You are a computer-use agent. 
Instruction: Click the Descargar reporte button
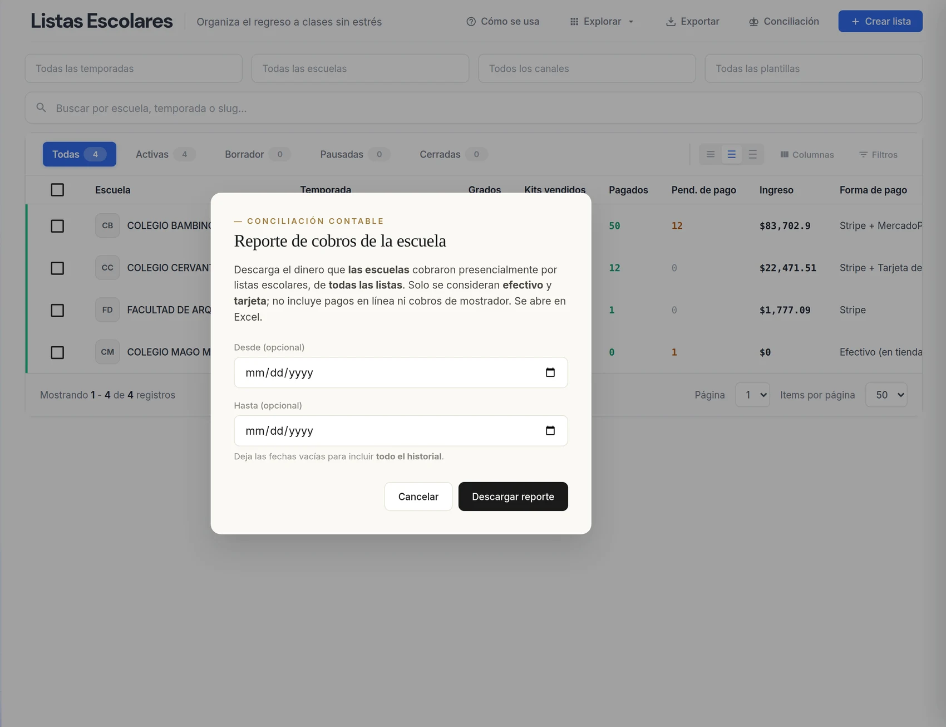(513, 497)
